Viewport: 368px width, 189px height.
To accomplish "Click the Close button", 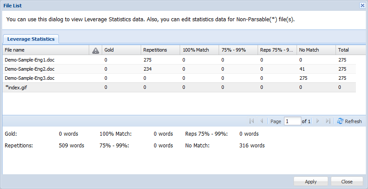I will pos(346,182).
